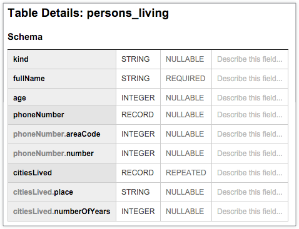Click the description box for phoneNumber.number
This screenshot has height=229, width=299.
point(250,153)
